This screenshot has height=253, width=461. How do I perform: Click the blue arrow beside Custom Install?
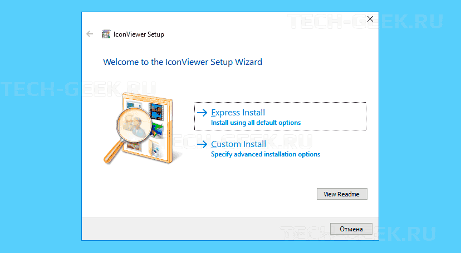[202, 144]
